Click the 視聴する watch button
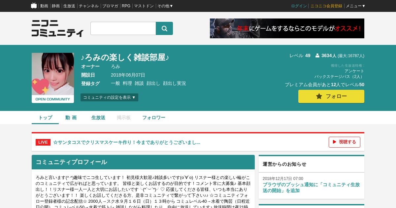 point(345,142)
